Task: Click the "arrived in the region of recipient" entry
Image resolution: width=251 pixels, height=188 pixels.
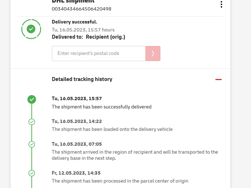Action: coord(135,152)
